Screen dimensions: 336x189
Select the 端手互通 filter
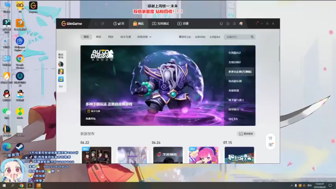(126, 37)
